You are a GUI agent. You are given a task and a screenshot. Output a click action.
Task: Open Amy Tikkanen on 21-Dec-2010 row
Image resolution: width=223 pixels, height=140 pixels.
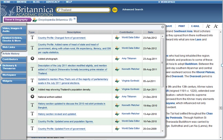[129, 97]
